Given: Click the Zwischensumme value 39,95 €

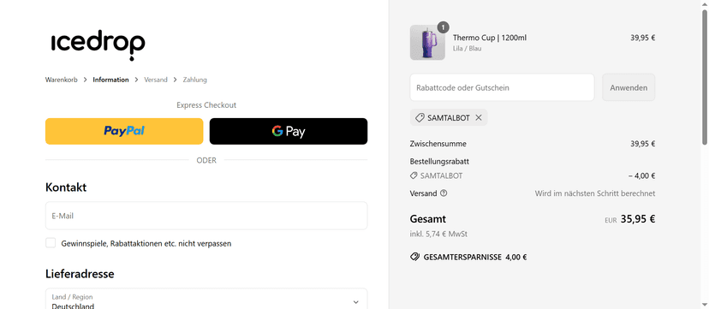Looking at the screenshot, I should point(642,144).
